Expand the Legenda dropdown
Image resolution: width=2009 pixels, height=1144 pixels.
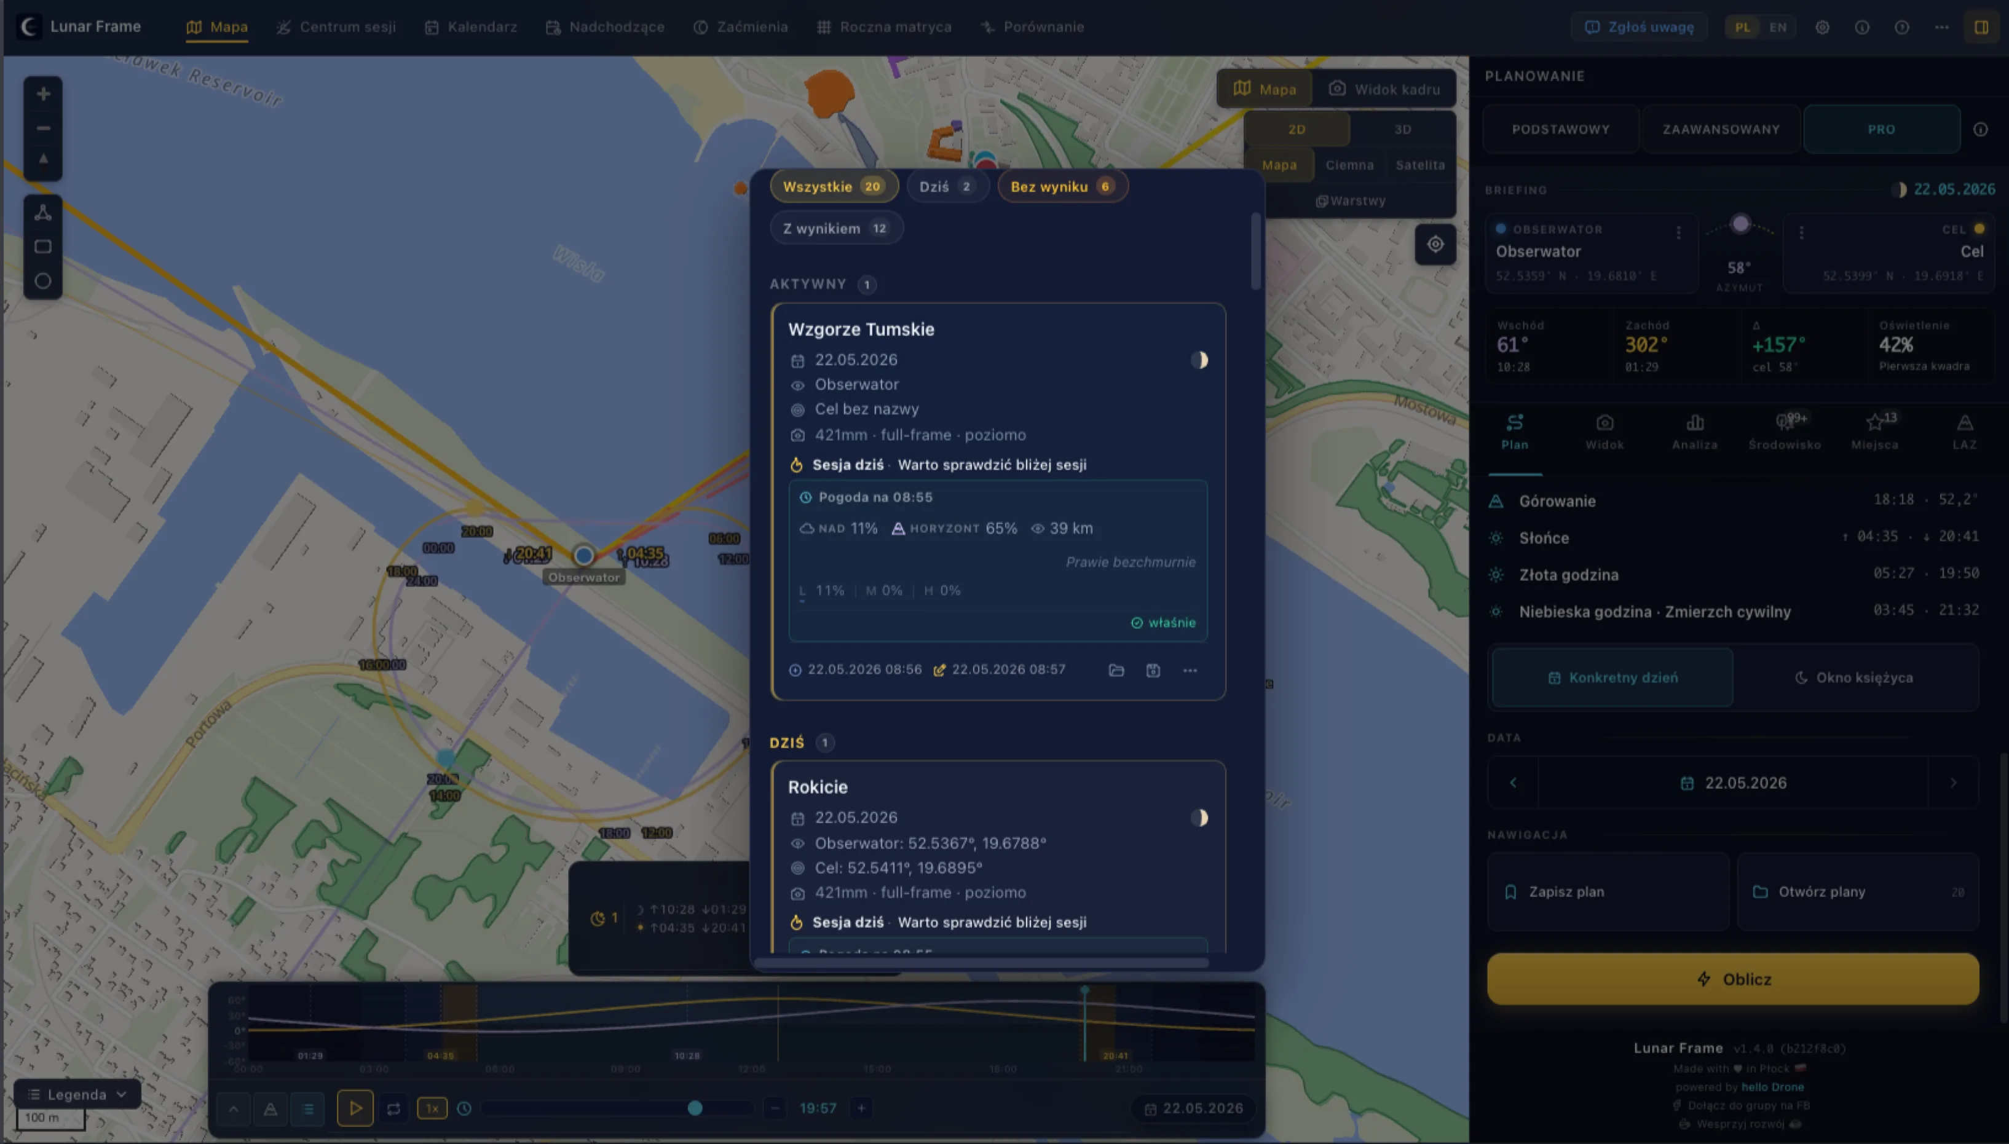pos(77,1094)
